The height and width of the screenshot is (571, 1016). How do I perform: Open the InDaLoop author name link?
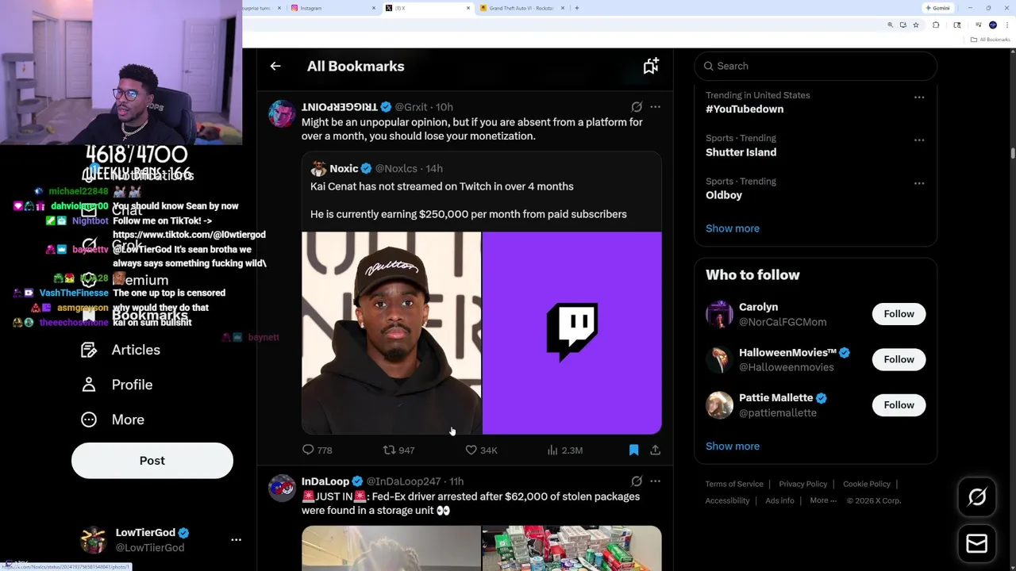[325, 481]
